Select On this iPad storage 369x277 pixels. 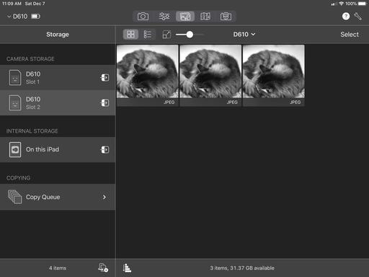58,149
